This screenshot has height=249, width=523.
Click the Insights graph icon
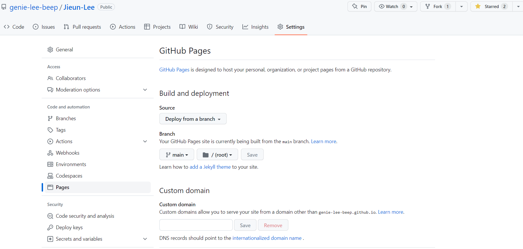click(245, 27)
